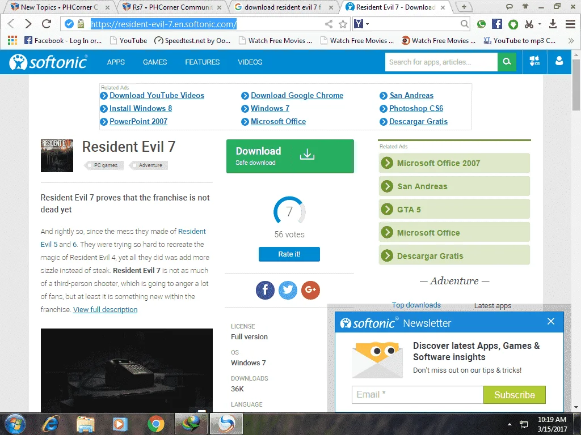Click the share icon in the address bar

(329, 24)
